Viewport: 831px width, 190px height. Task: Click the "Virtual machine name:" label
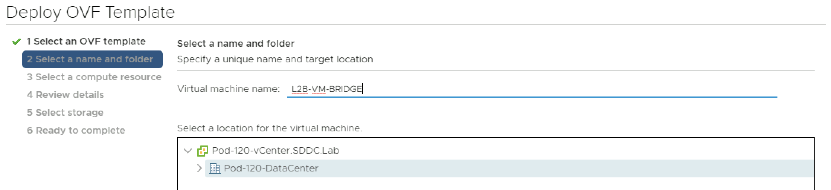pos(228,89)
